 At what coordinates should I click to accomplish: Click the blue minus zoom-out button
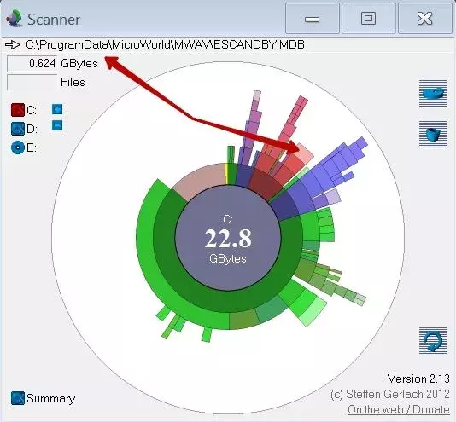point(57,126)
